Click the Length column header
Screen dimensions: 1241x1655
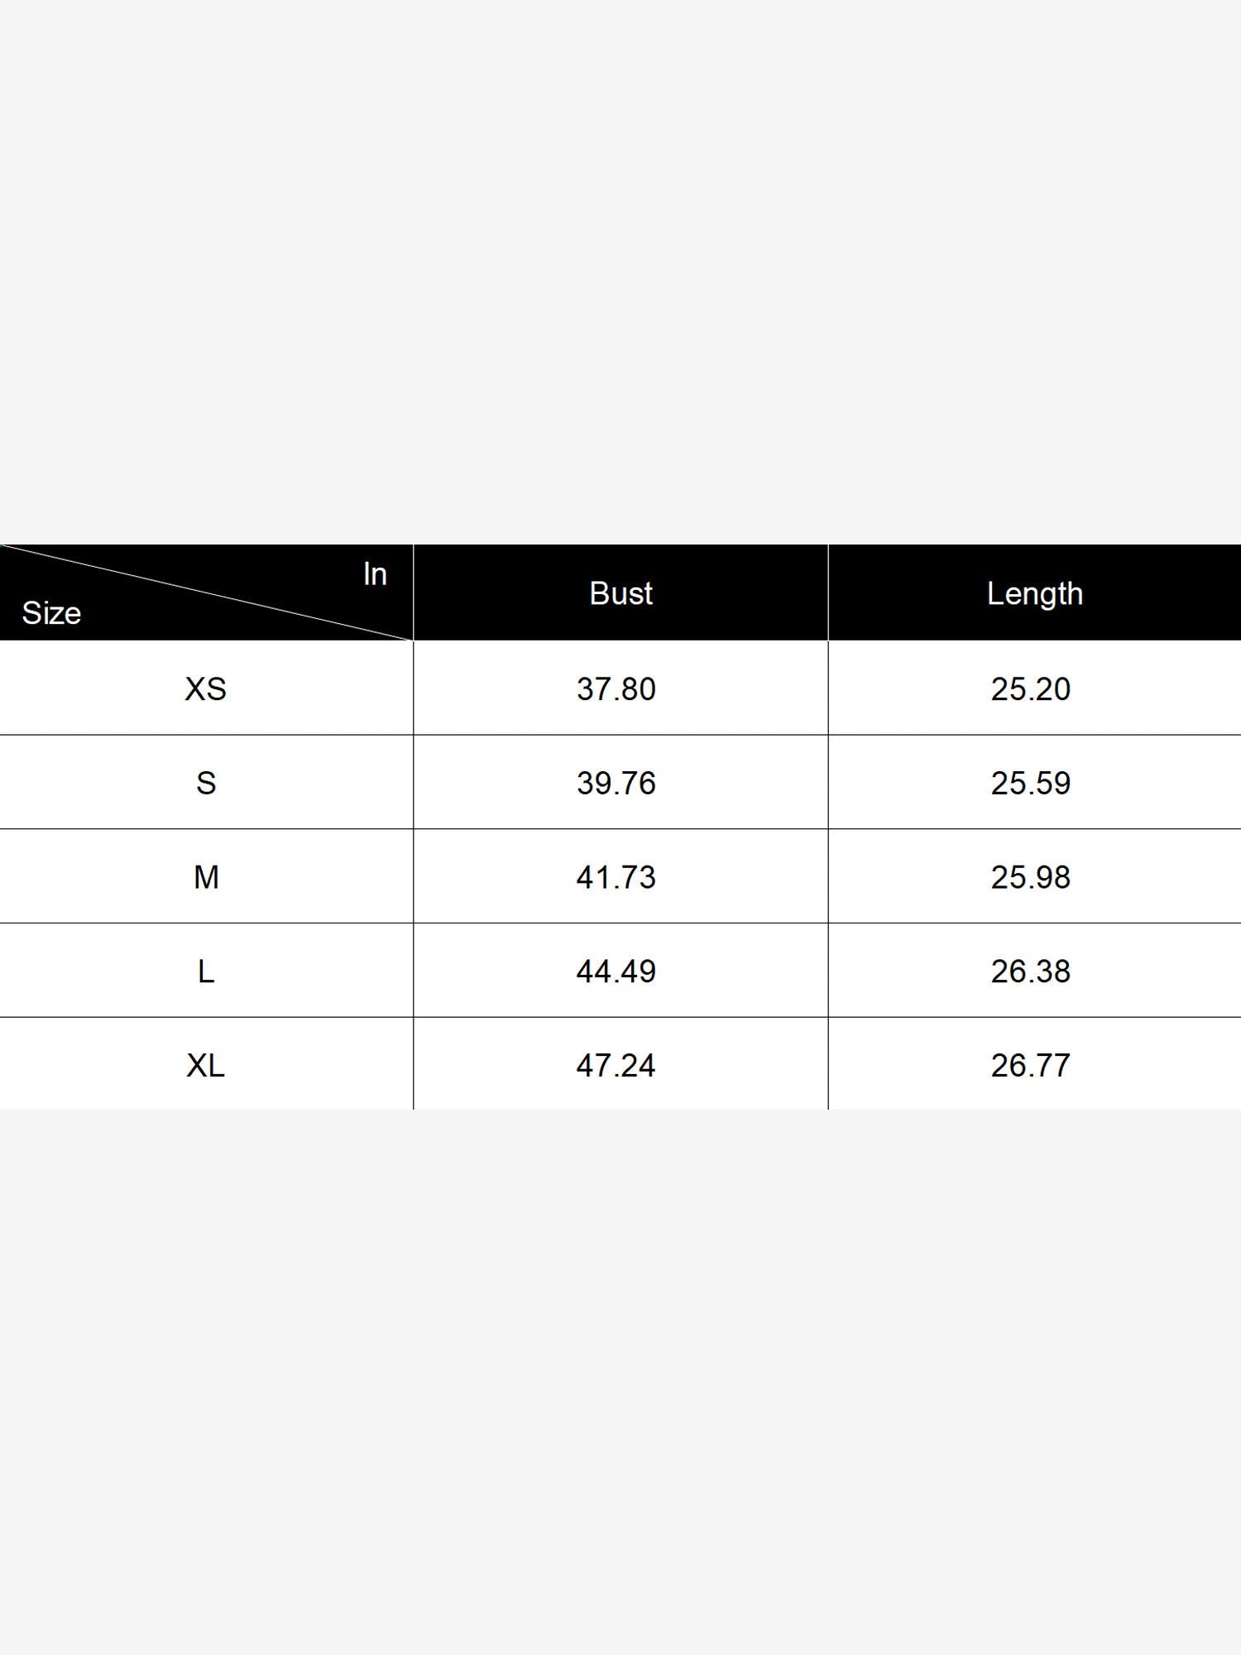click(1034, 594)
